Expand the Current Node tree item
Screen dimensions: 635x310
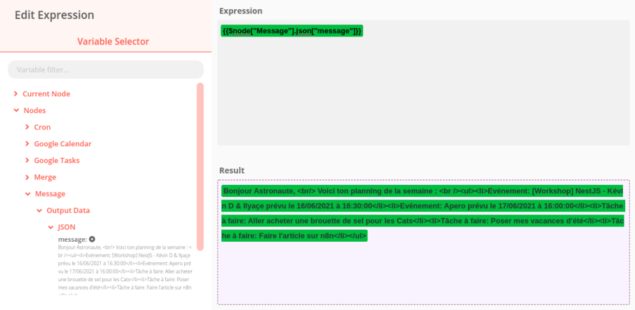(x=16, y=94)
